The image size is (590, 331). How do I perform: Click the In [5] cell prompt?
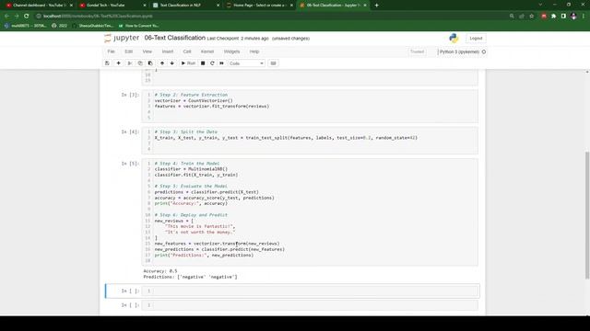click(x=130, y=164)
